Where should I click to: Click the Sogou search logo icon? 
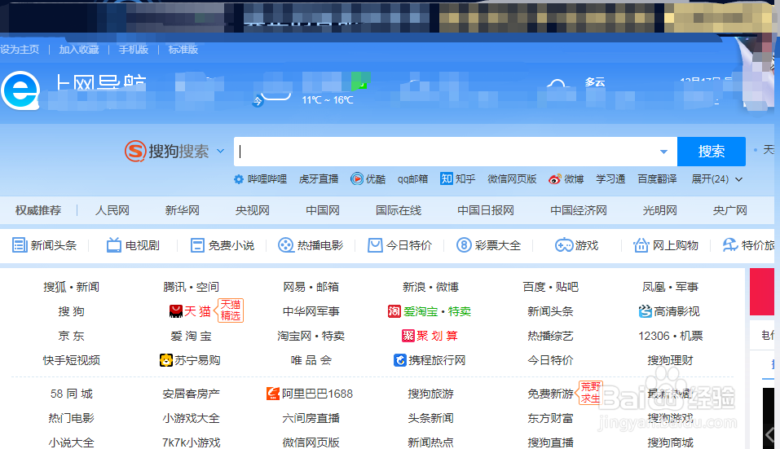coord(135,151)
